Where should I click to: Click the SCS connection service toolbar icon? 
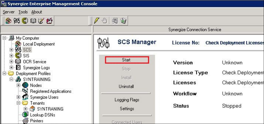(x=17, y=21)
